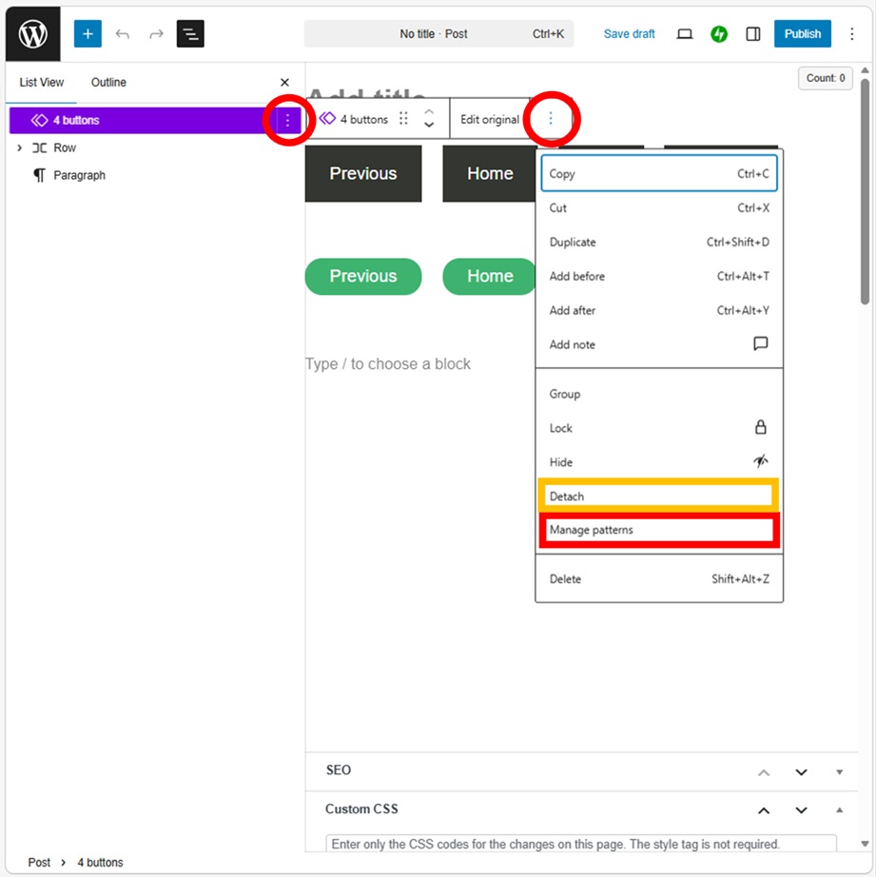Click the undo arrow icon
The height and width of the screenshot is (877, 876).
(122, 34)
